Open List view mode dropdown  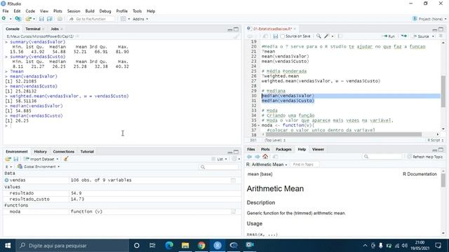[x=220, y=159]
